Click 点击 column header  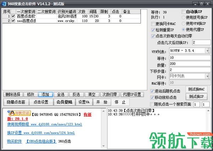pos(116,12)
